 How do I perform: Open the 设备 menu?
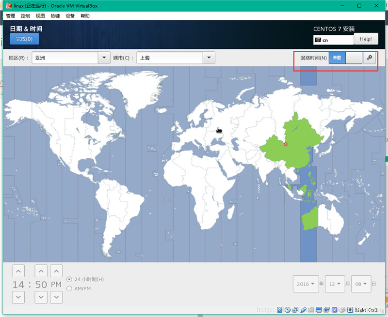70,16
